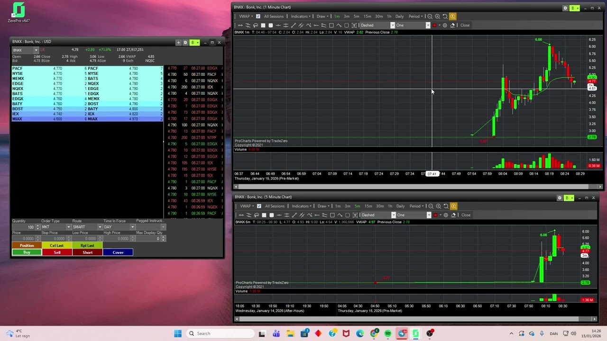Image resolution: width=607 pixels, height=341 pixels.
Task: Zoom out on the 5 Minute Chart
Action: click(431, 206)
